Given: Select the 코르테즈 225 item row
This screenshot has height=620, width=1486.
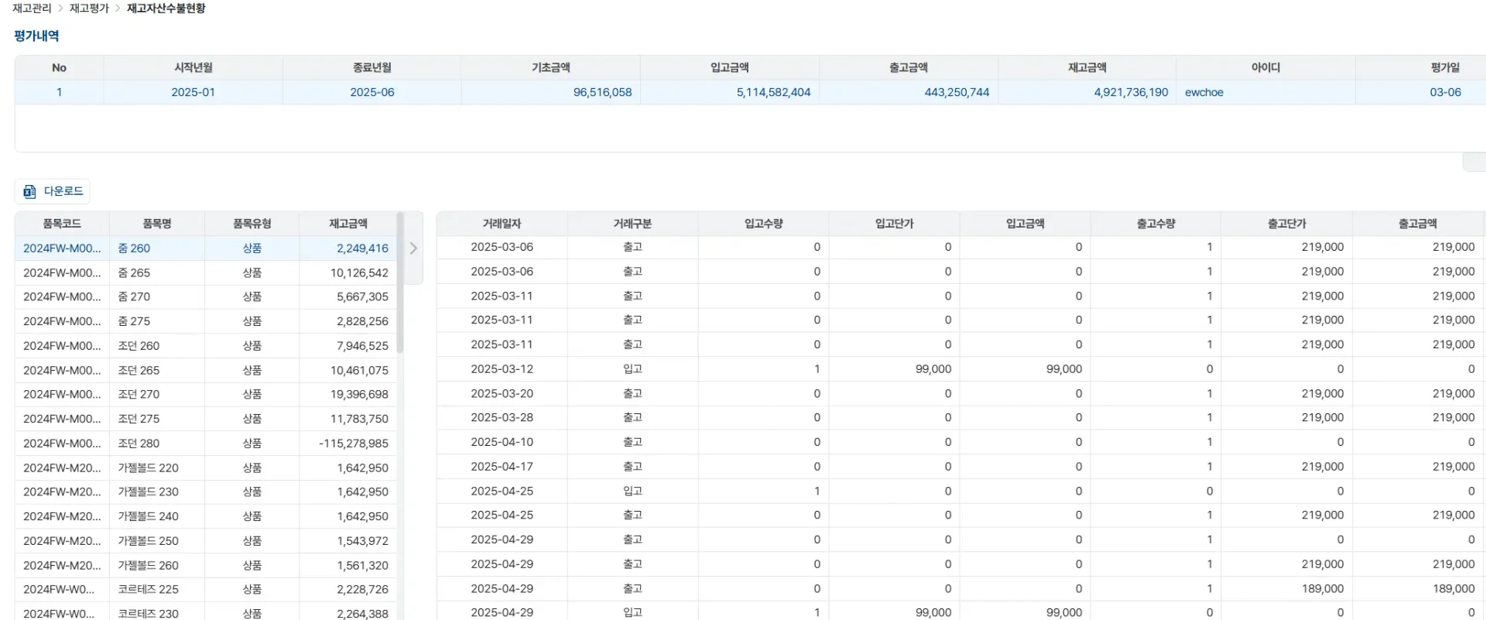Looking at the screenshot, I should coord(148,589).
